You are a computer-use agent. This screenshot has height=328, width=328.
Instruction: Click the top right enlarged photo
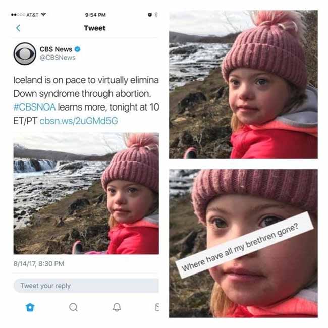(243, 84)
